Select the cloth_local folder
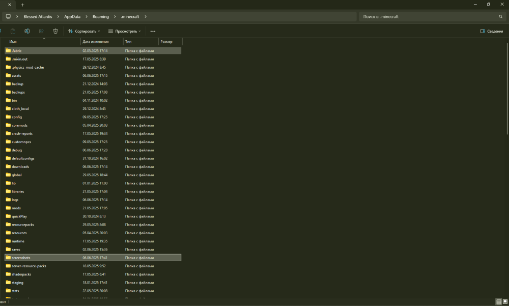This screenshot has width=509, height=306. click(x=93, y=109)
